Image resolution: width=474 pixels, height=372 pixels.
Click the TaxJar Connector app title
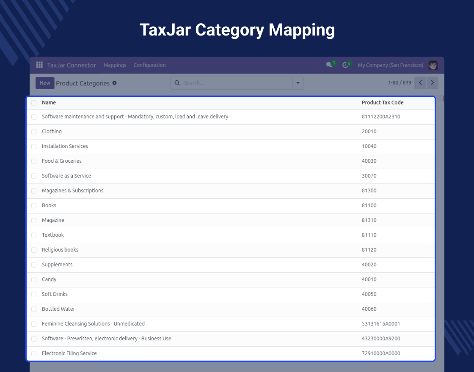click(x=72, y=65)
